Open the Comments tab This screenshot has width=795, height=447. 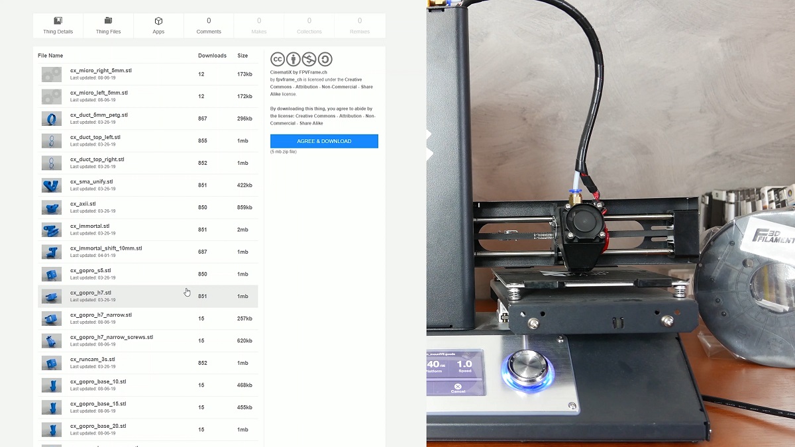(209, 25)
